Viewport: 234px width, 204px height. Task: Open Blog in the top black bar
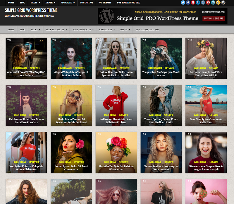pyautogui.click(x=23, y=3)
